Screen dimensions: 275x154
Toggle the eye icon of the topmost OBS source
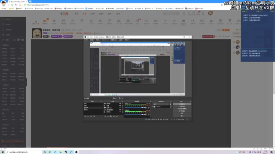coord(120,104)
